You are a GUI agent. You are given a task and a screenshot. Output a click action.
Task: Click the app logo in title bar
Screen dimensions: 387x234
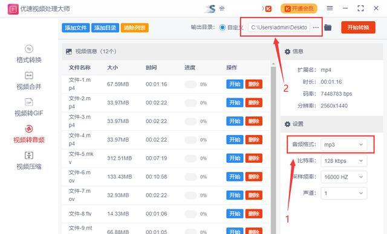pos(13,9)
